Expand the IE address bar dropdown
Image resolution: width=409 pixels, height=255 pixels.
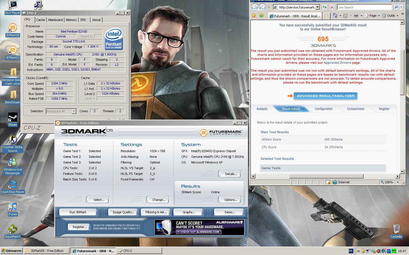click(318, 7)
